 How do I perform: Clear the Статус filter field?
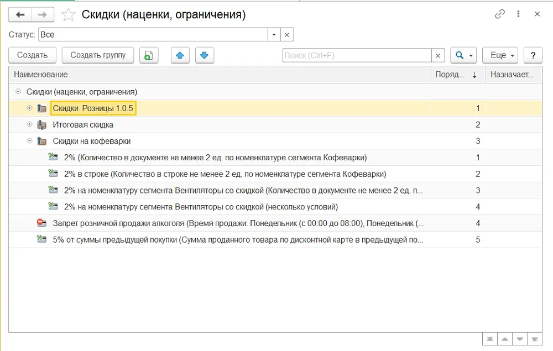coord(287,35)
